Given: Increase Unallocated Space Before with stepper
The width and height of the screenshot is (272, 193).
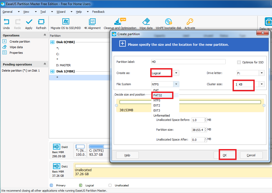Looking at the screenshot, I should click(x=206, y=119).
